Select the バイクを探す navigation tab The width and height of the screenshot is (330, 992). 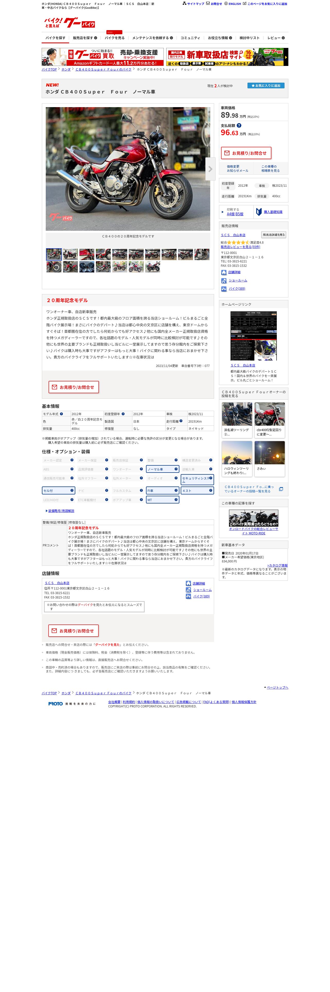pos(55,38)
